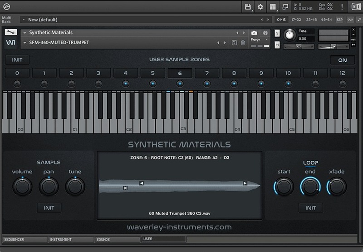
Task: Toggle the User Sample Zones ON button
Action: click(342, 60)
